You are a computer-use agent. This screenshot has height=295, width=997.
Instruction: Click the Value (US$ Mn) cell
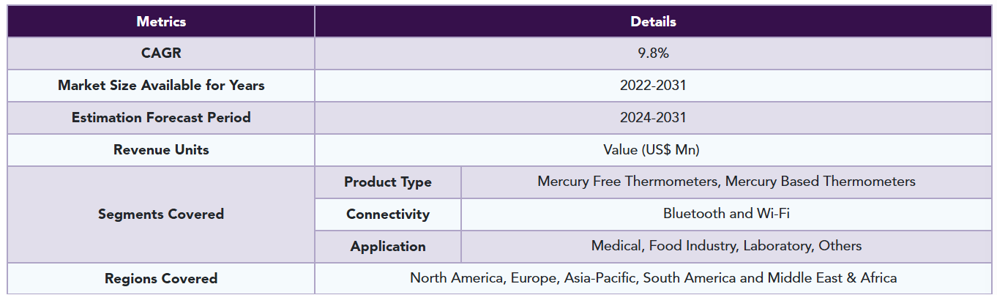coord(653,150)
